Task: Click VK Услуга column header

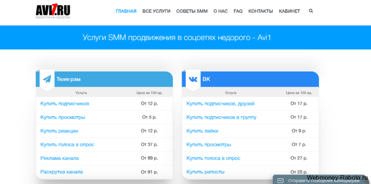Action: [231, 93]
